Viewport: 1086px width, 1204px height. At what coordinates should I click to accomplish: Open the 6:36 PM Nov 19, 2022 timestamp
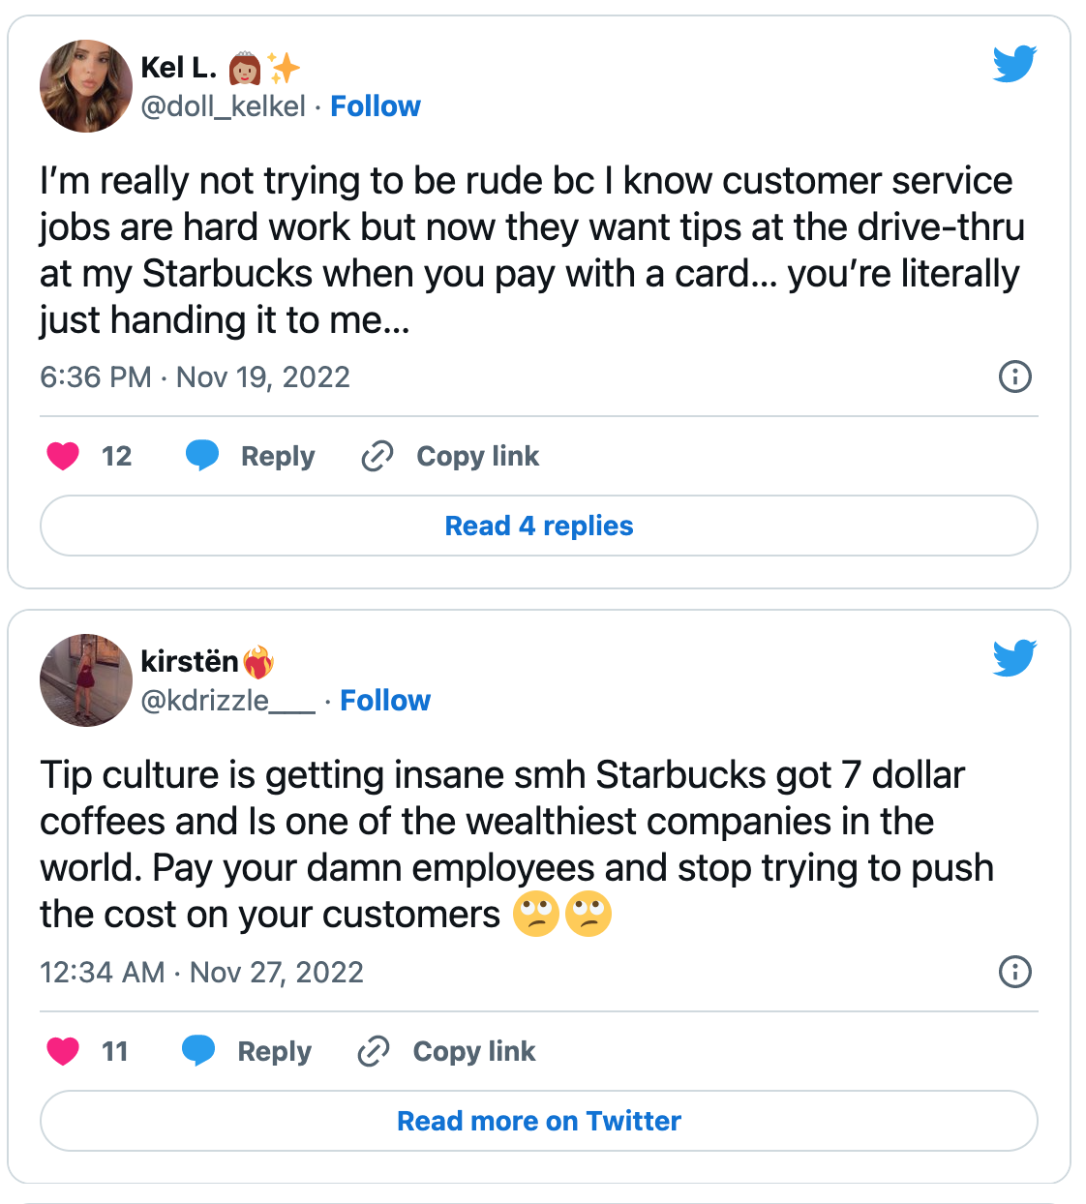(x=195, y=376)
